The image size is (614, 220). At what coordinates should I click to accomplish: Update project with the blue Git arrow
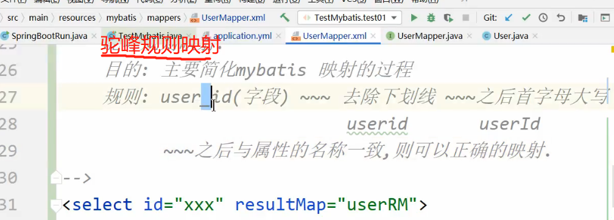pyautogui.click(x=509, y=18)
